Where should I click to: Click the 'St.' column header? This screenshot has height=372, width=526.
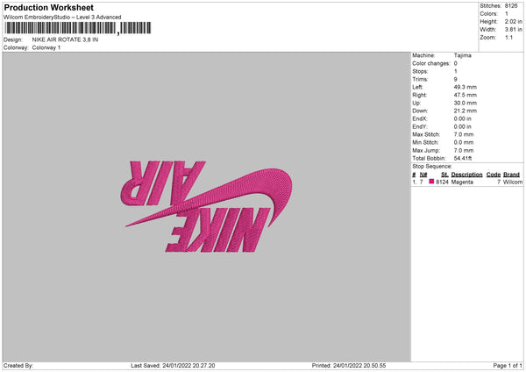(444, 175)
